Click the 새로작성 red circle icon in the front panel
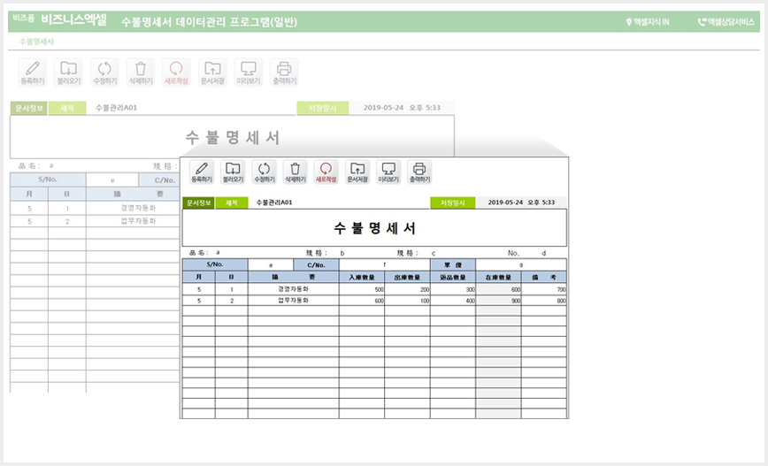This screenshot has height=466, width=768. [x=326, y=172]
